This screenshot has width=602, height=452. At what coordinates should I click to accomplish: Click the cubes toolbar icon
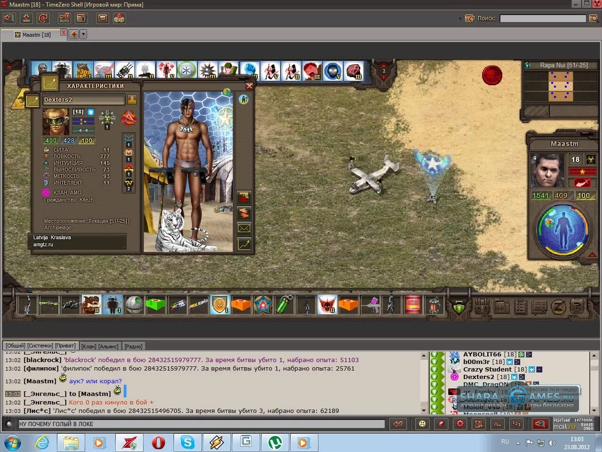[119, 18]
